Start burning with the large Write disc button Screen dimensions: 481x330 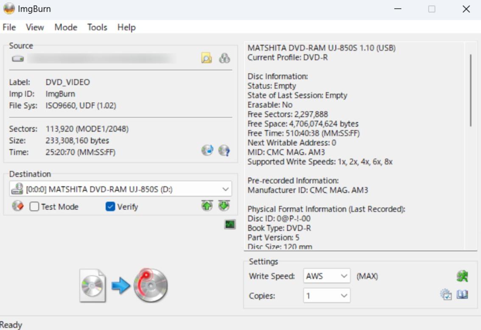(x=123, y=285)
